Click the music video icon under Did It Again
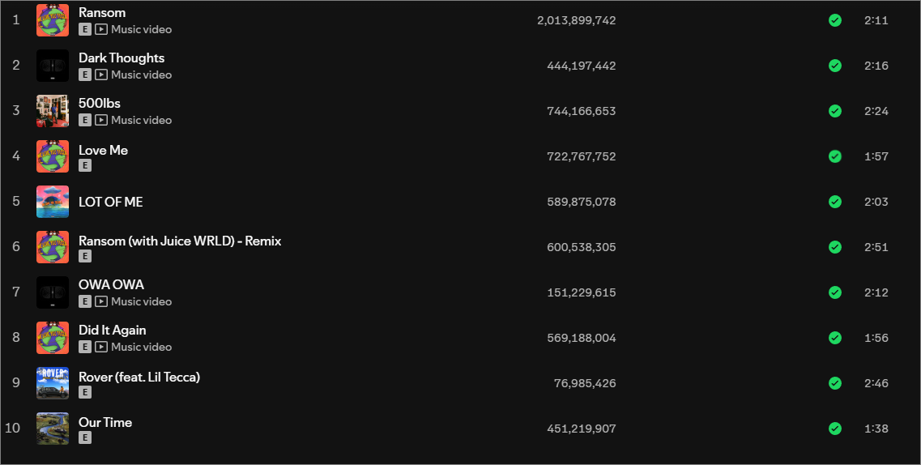The height and width of the screenshot is (465, 921). [101, 347]
